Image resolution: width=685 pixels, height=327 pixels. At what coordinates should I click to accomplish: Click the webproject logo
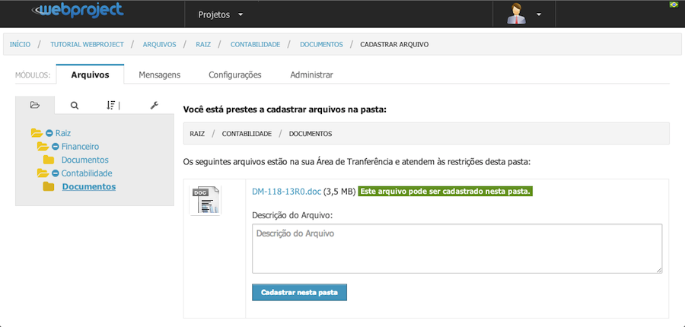pos(78,11)
